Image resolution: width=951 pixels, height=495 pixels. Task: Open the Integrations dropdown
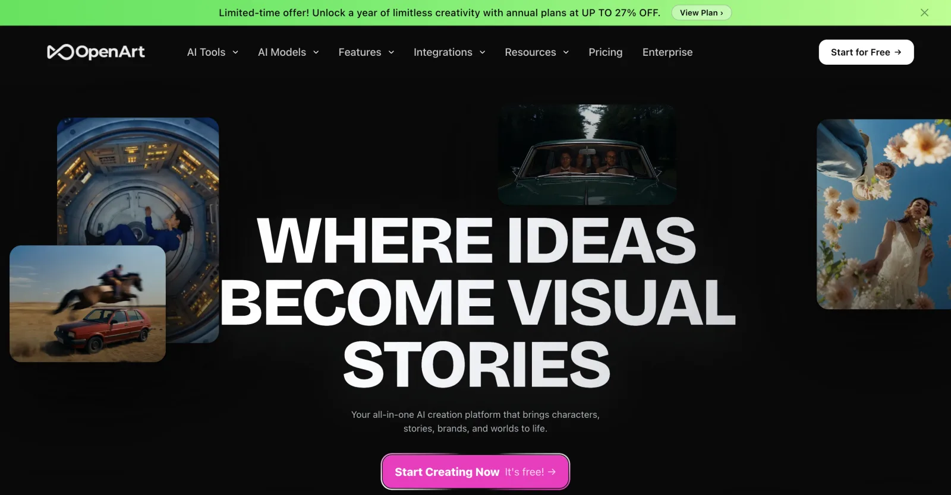pos(449,52)
